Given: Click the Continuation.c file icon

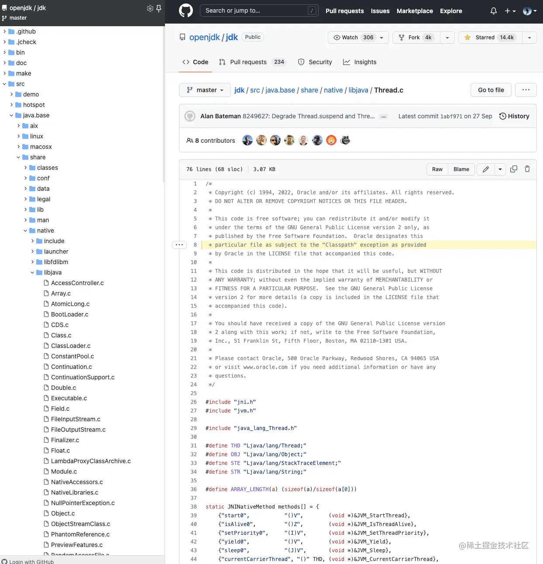Looking at the screenshot, I should (x=46, y=367).
